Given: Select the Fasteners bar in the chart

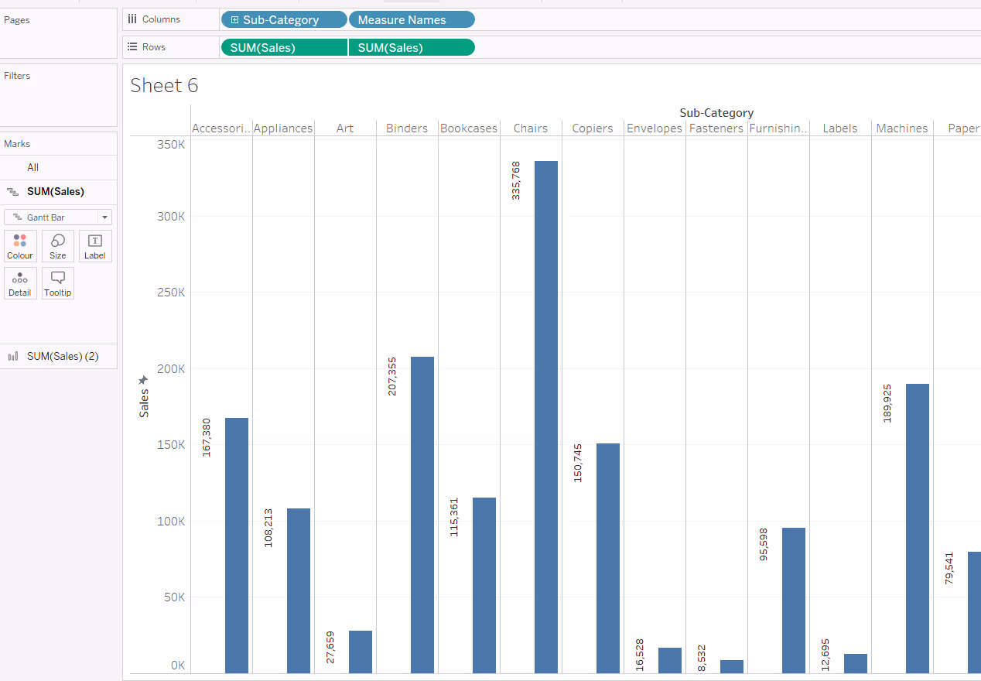Looking at the screenshot, I should [732, 666].
